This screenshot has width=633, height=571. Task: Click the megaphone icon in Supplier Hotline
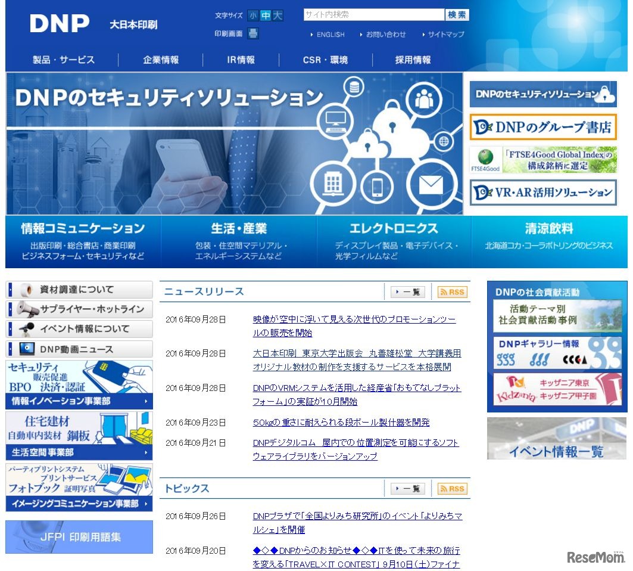pos(27,309)
